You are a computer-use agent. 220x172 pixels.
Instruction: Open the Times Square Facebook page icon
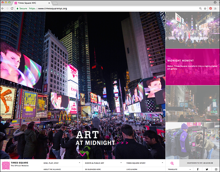[198, 169]
